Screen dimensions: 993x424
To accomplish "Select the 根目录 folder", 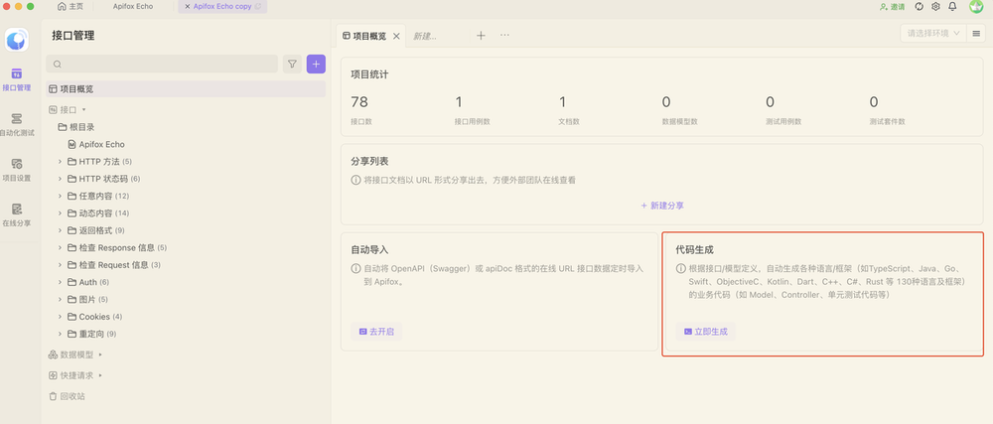I will click(76, 127).
